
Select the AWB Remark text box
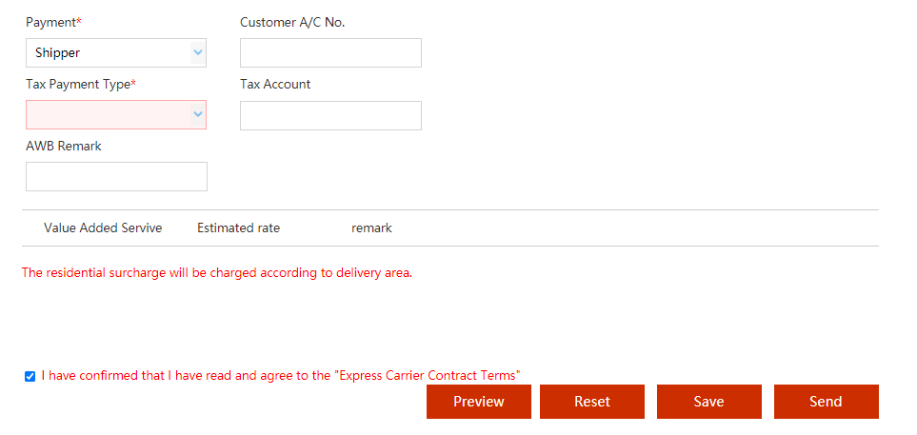click(x=116, y=177)
